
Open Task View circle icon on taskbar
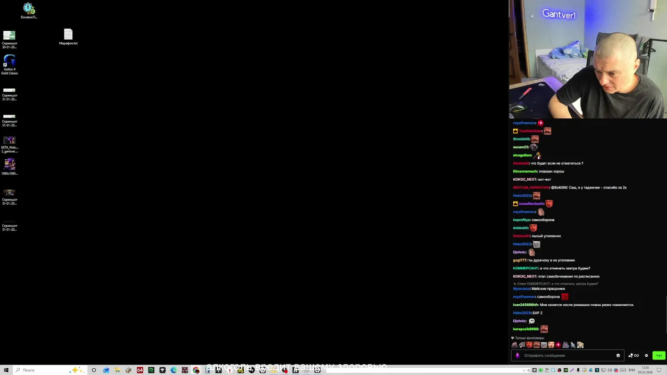(94, 370)
